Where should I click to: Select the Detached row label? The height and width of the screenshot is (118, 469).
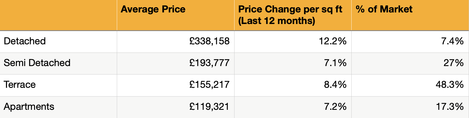[25, 41]
